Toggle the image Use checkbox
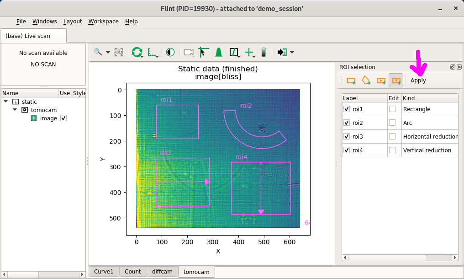 pos(63,118)
